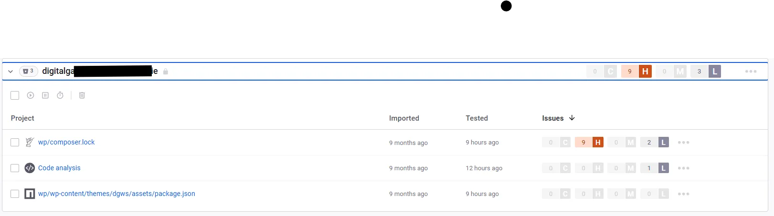Click the 9 high count in composer.lock row

click(x=583, y=142)
